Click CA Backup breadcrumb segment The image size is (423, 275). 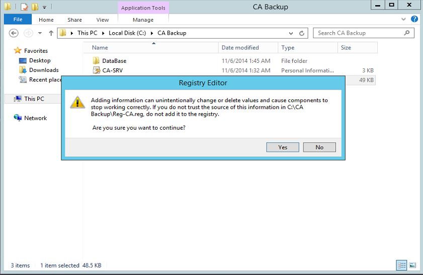click(x=172, y=33)
